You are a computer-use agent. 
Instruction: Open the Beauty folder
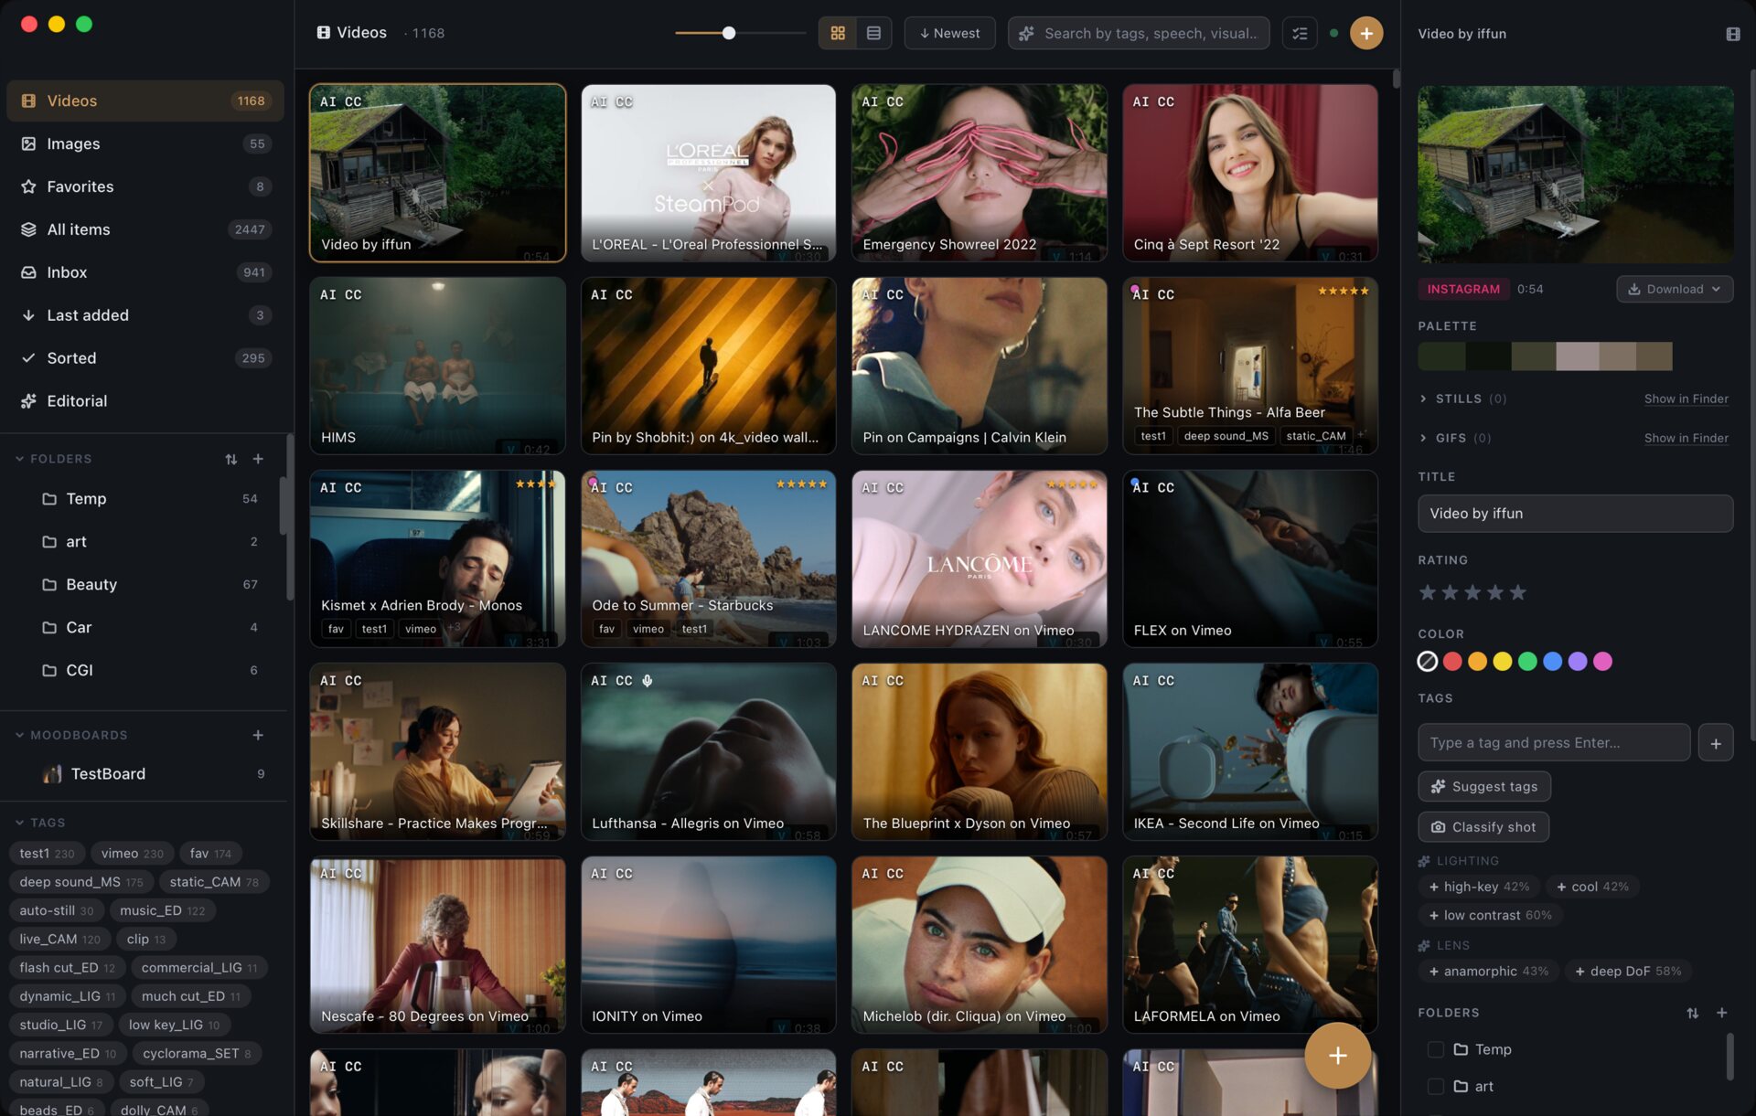coord(146,585)
